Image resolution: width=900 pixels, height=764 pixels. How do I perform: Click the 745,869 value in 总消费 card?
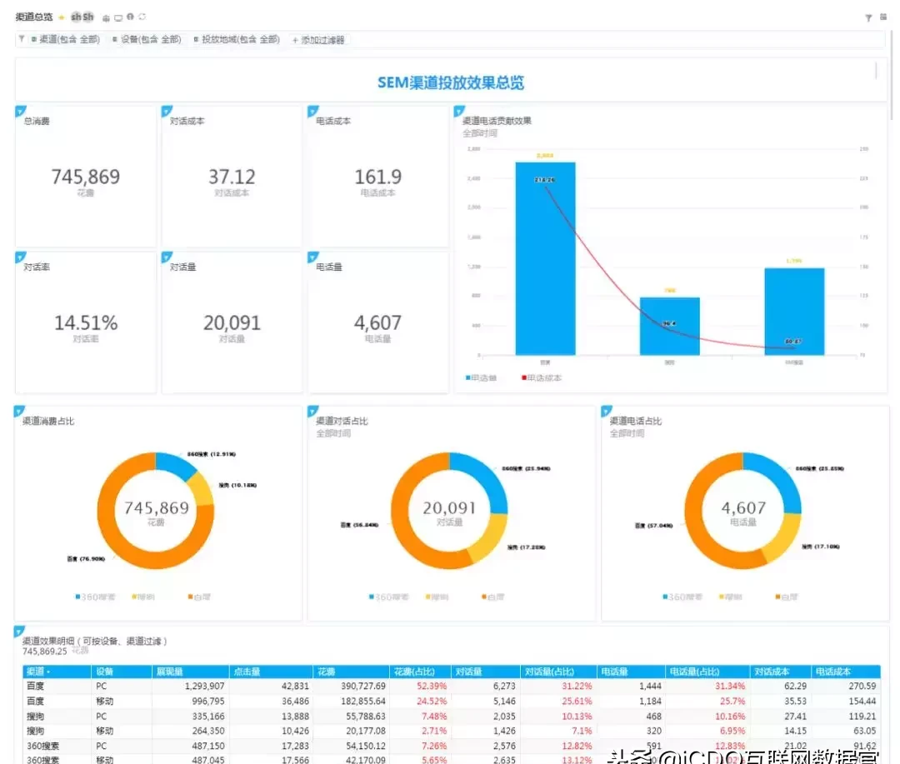(86, 177)
